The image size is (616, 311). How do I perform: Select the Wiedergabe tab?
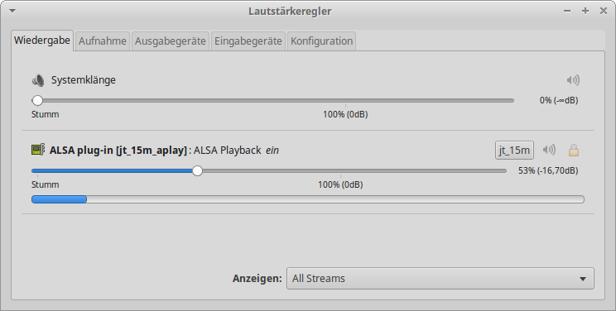pyautogui.click(x=42, y=41)
